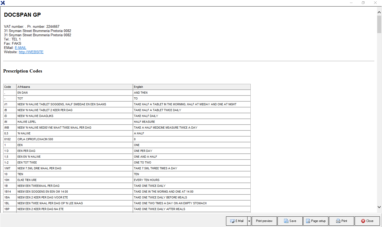Follow the E-MAIL hyperlink
The image size is (382, 227).
[x=20, y=48]
